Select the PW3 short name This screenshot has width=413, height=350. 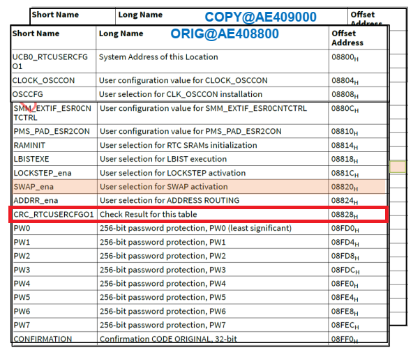coord(22,270)
